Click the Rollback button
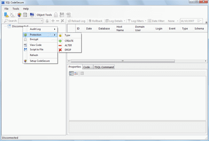The image size is (209, 141). tap(95, 21)
